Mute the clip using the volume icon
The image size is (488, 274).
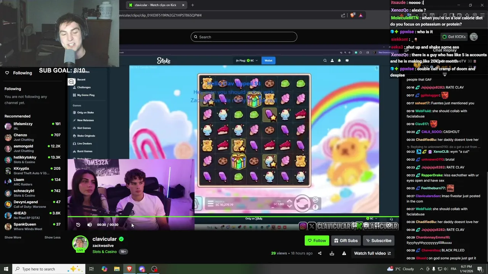[90, 225]
